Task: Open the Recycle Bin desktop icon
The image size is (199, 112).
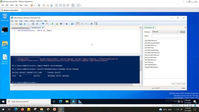Action: point(5,17)
